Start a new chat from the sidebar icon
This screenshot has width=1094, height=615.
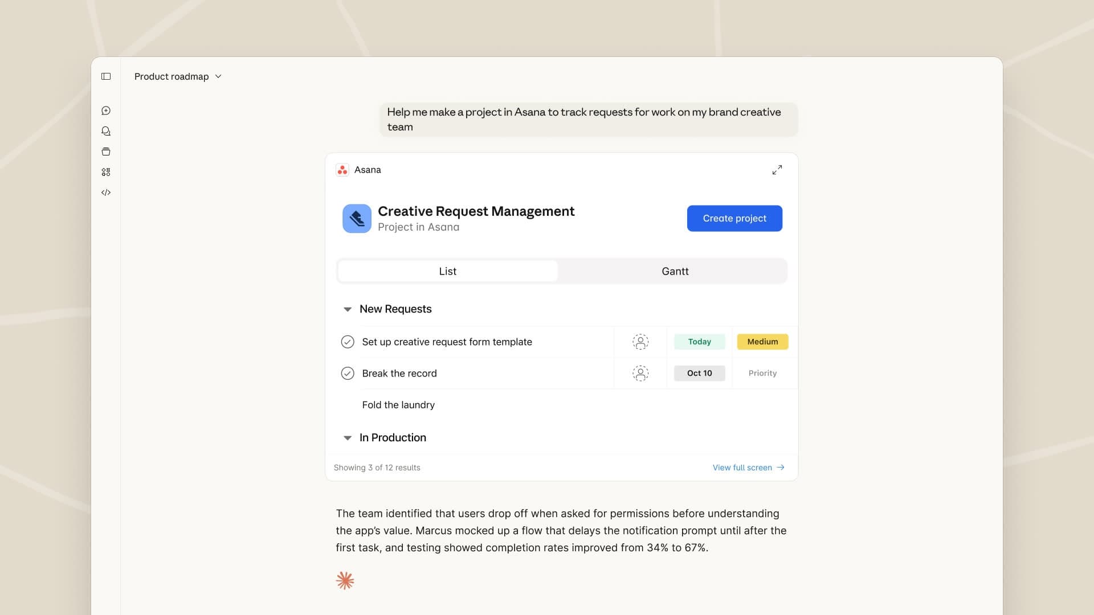(106, 110)
